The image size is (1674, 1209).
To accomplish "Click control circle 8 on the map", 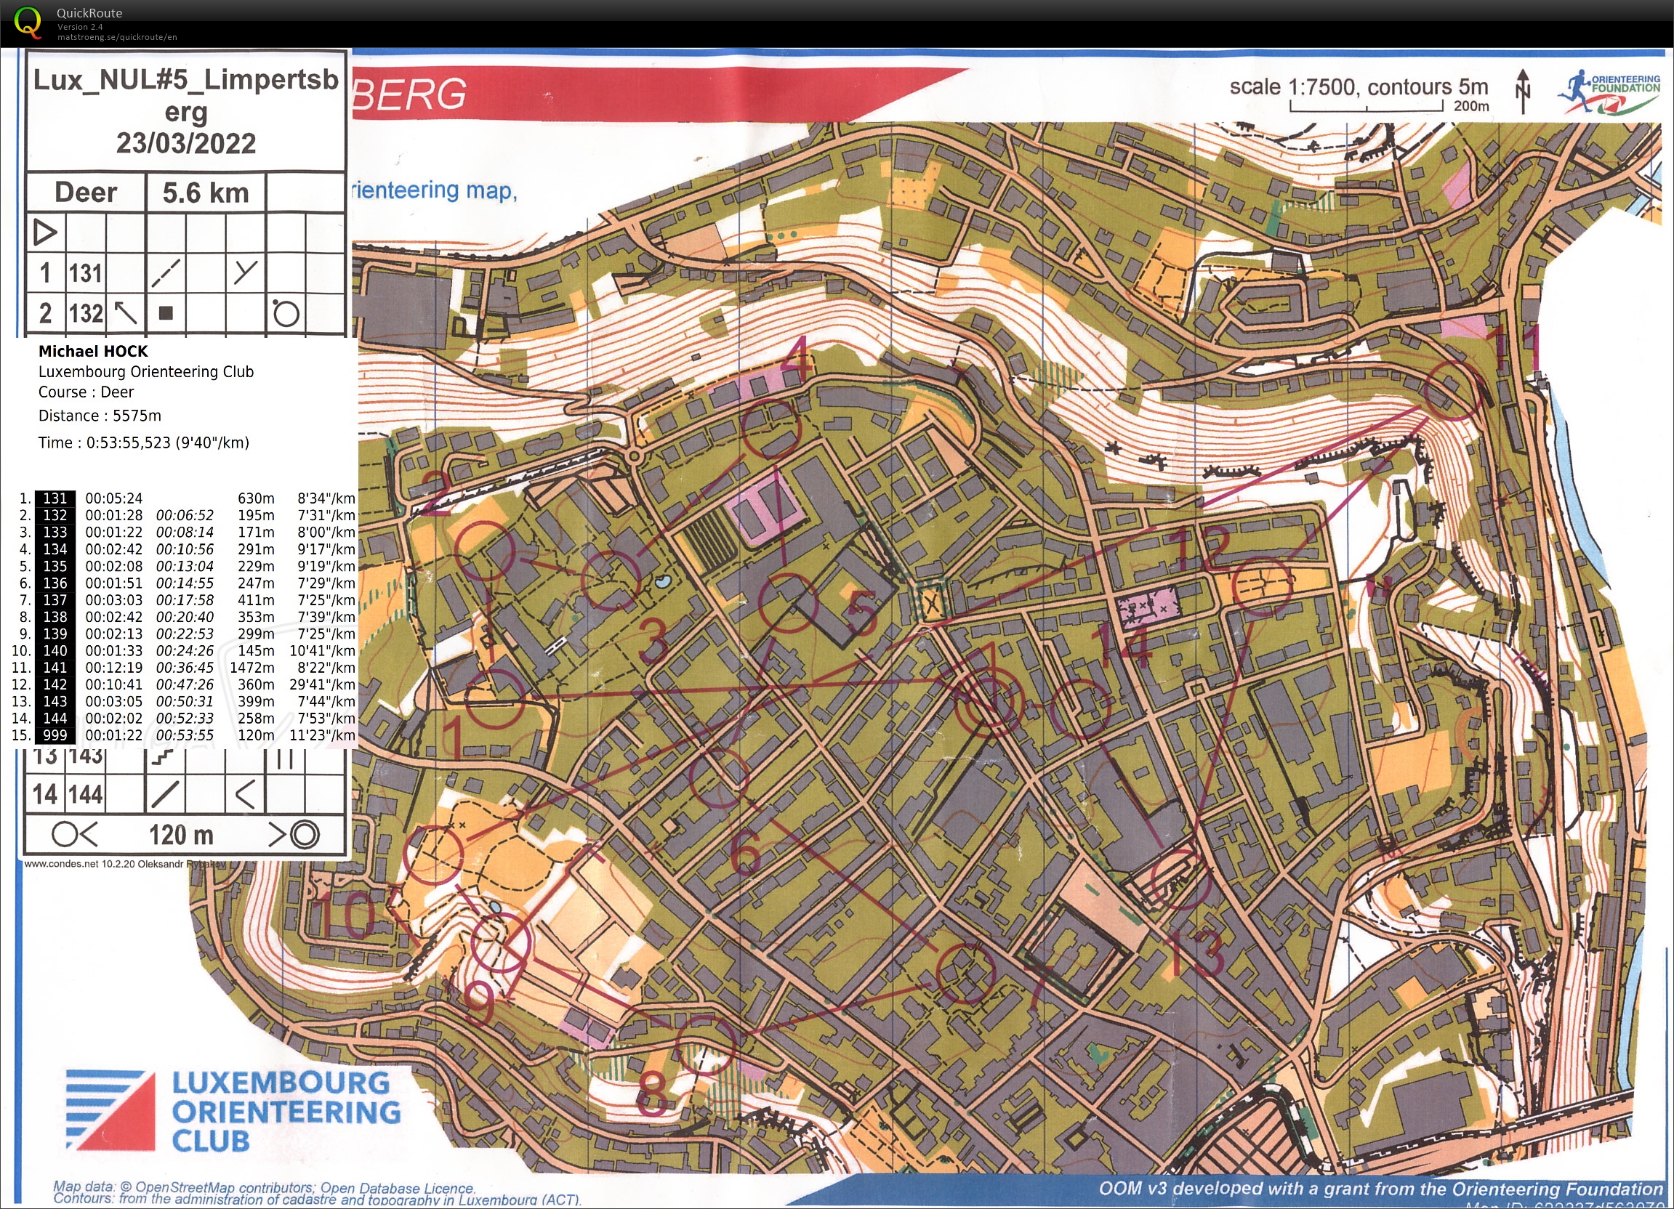I will click(x=705, y=1045).
